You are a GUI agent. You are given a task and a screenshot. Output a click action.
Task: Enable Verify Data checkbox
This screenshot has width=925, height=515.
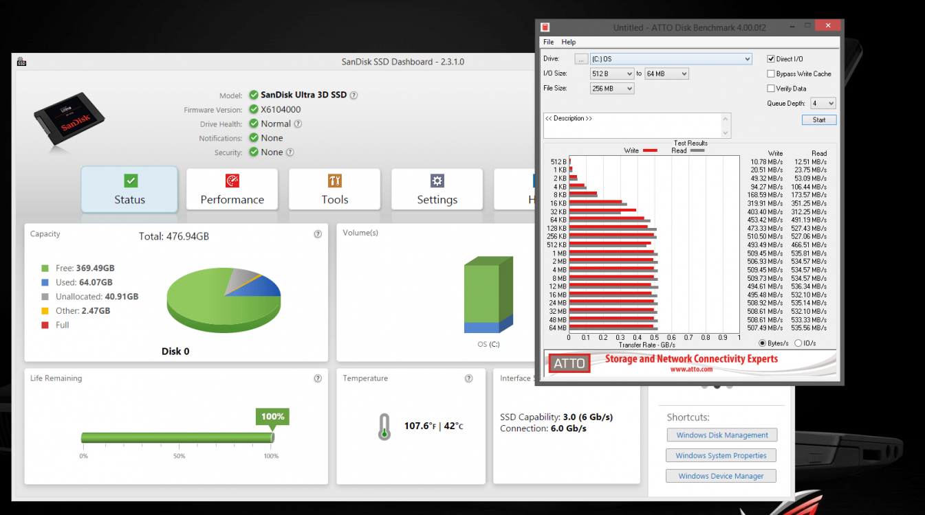(771, 89)
